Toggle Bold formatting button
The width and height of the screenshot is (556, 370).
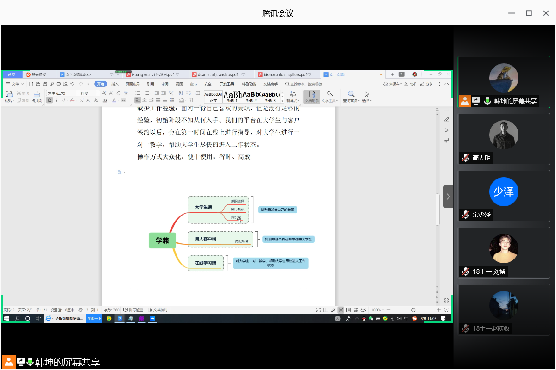50,100
